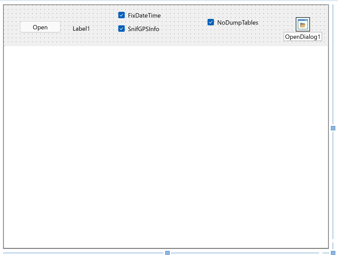Click the FixDateTime label text
The width and height of the screenshot is (338, 255).
tap(144, 16)
